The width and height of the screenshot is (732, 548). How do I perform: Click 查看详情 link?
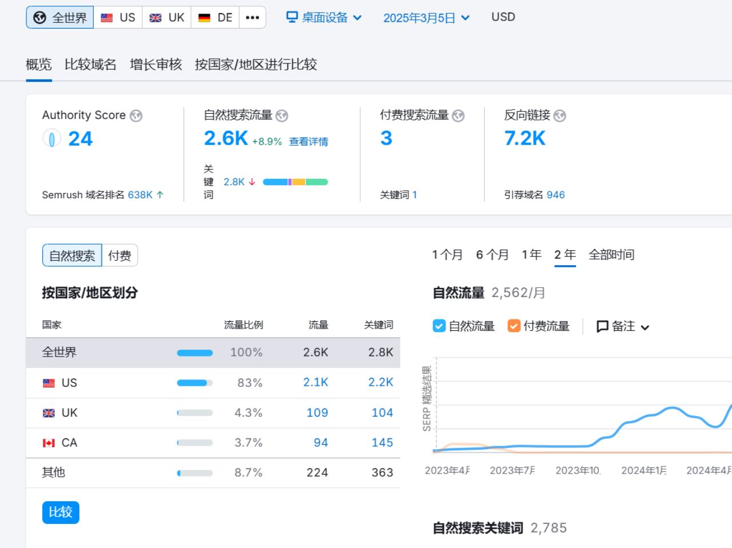(x=309, y=142)
